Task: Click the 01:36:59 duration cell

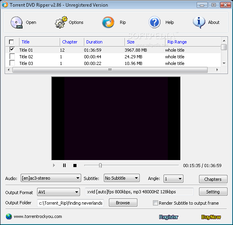Action: coord(92,50)
